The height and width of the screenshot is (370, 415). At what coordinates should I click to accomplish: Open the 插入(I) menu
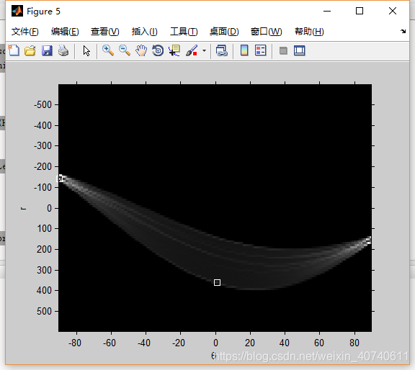pos(145,32)
